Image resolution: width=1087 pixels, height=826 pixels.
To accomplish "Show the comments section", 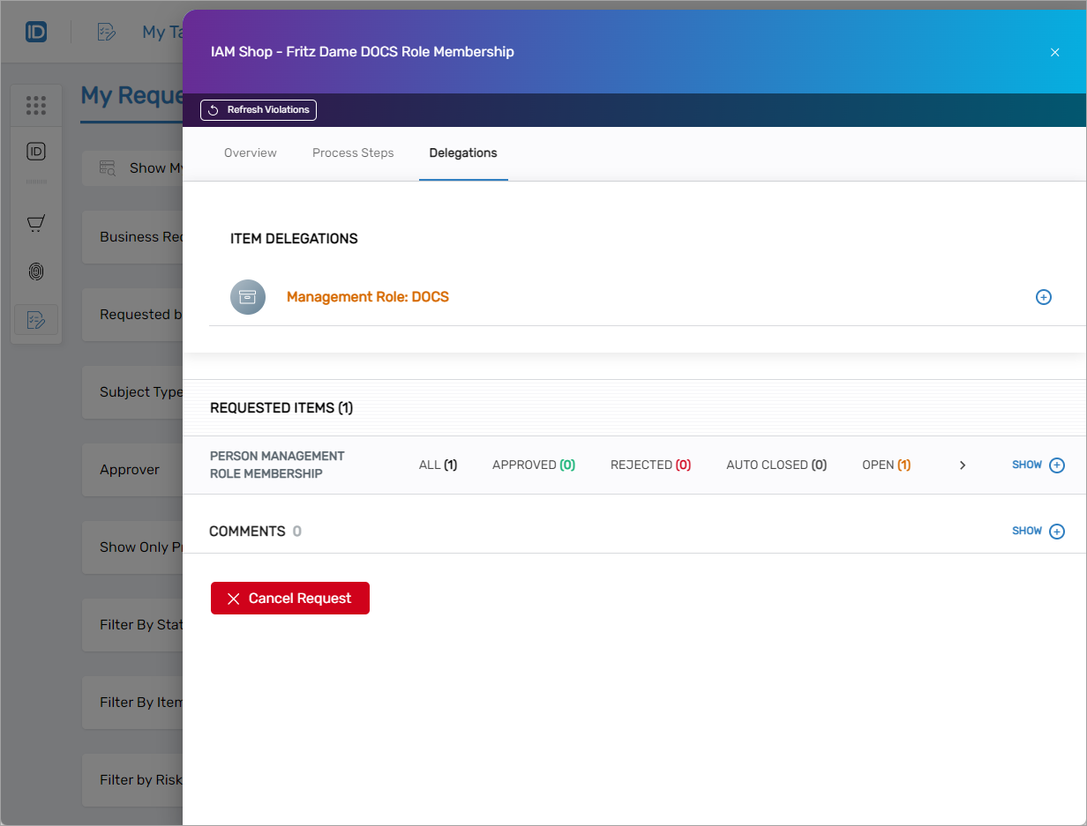I will (x=1038, y=532).
